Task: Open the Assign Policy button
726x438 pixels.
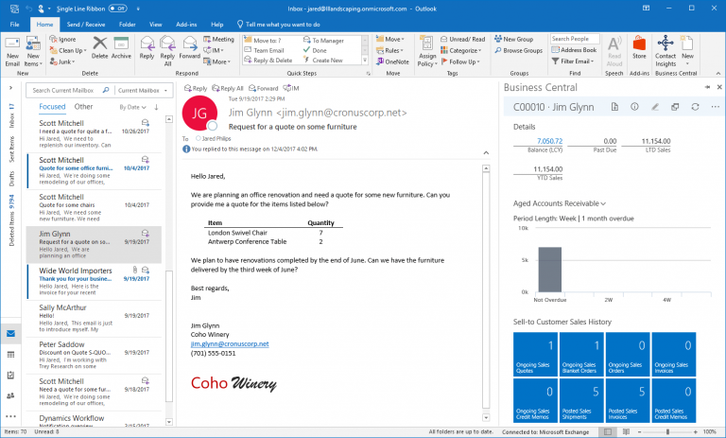Action: click(x=427, y=51)
